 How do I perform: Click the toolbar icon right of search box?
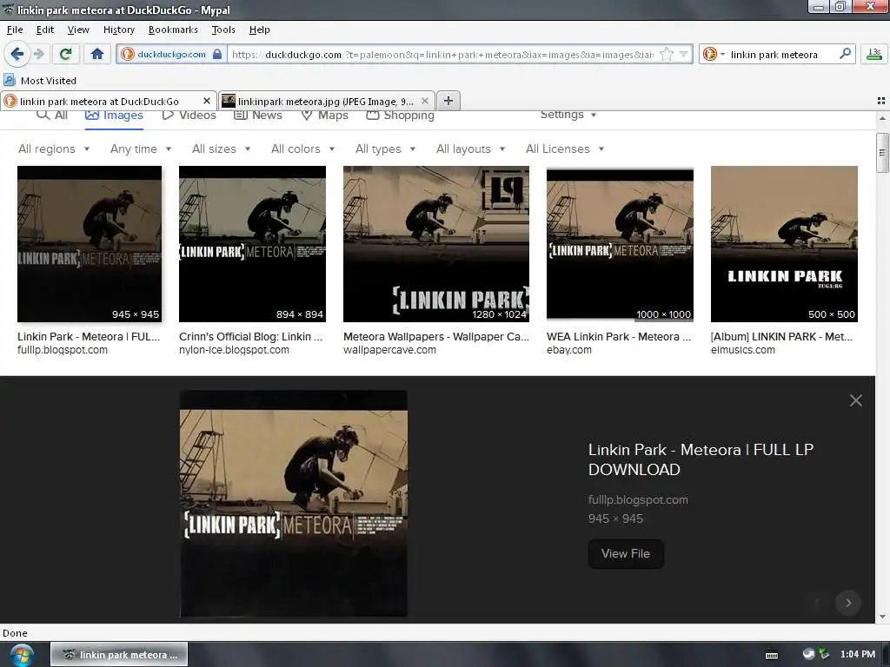(874, 54)
